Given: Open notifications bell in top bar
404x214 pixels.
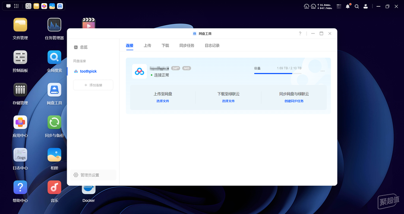Looking at the screenshot, I should tap(348, 6).
